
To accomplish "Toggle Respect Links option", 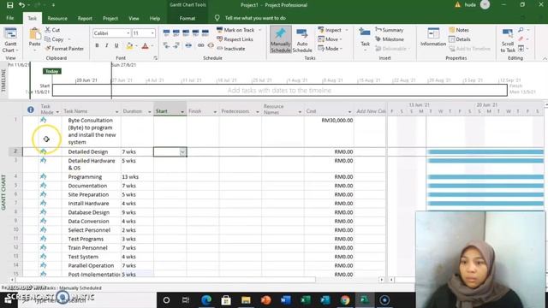I will tap(235, 39).
